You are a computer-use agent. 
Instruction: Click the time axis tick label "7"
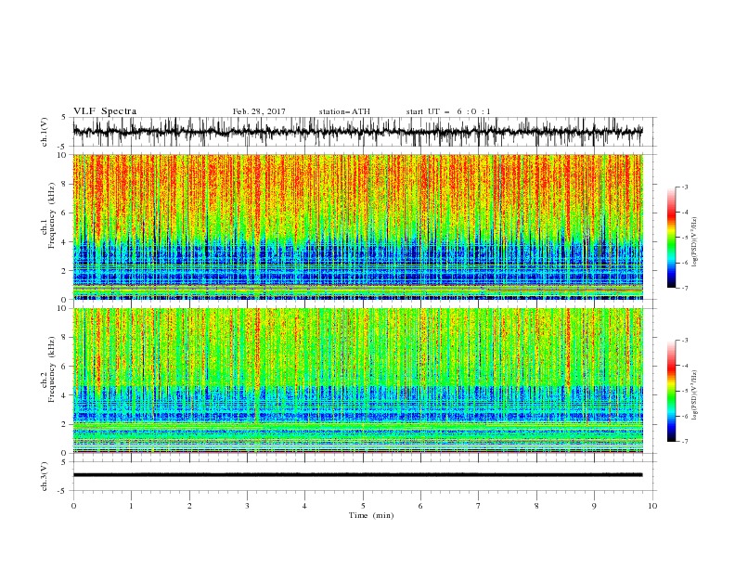pos(479,506)
